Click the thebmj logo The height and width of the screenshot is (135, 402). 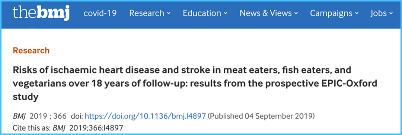pyautogui.click(x=41, y=13)
